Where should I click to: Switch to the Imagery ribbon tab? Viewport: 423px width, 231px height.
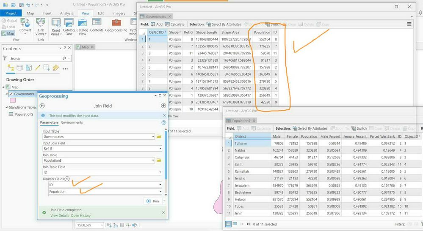point(119,13)
